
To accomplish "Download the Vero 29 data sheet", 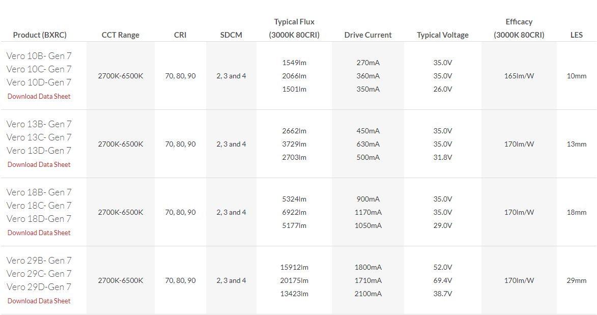I will pos(39,301).
